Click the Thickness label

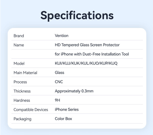pyautogui.click(x=22, y=91)
